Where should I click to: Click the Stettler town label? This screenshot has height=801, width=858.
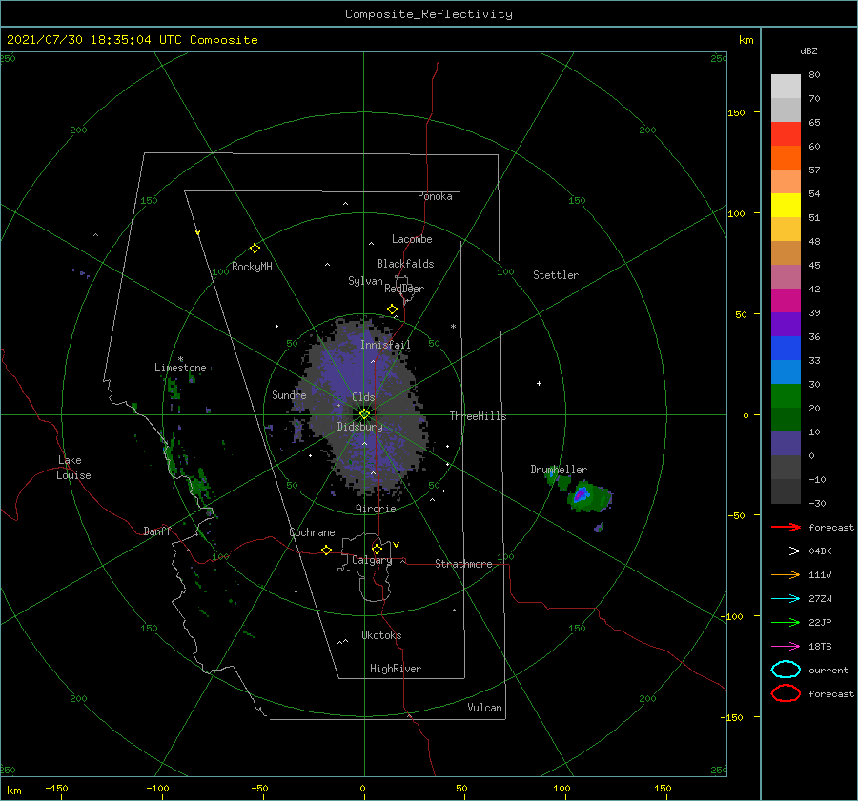(556, 275)
